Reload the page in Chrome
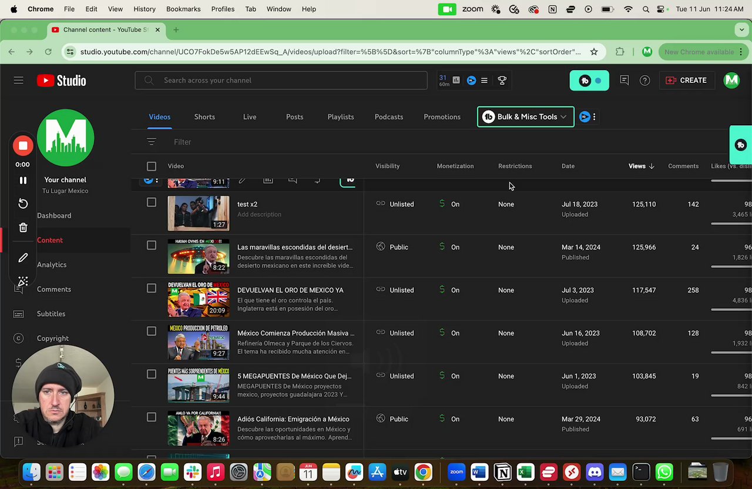The height and width of the screenshot is (489, 752). (x=48, y=52)
